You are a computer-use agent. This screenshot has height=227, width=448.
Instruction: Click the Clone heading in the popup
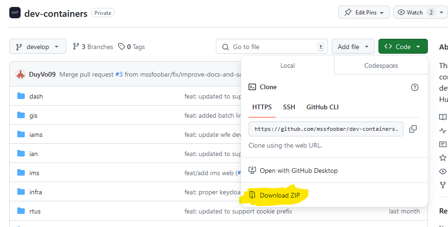tap(268, 87)
